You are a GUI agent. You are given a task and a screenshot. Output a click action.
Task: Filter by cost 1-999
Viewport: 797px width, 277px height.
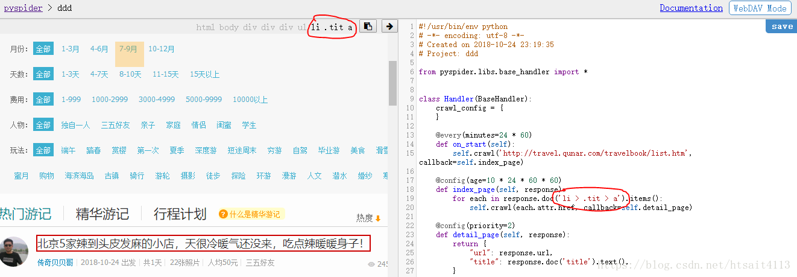(71, 100)
